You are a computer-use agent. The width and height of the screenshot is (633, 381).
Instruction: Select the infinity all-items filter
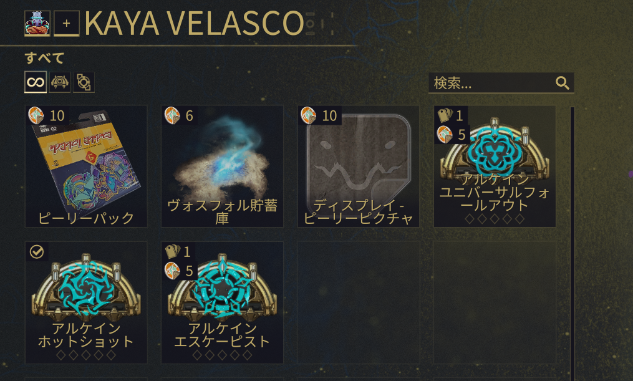(36, 82)
